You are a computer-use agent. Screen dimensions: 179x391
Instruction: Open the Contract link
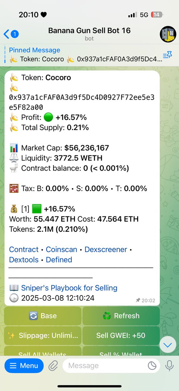point(24,250)
